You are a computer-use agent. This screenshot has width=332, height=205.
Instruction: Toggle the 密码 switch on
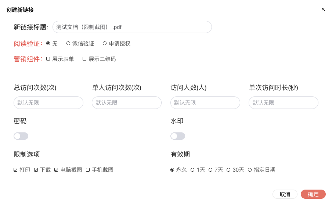(21, 136)
